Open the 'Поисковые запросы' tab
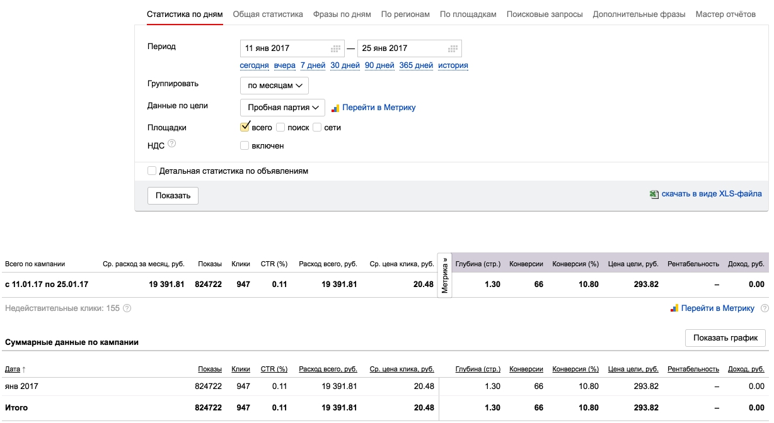774x423 pixels. pos(544,14)
